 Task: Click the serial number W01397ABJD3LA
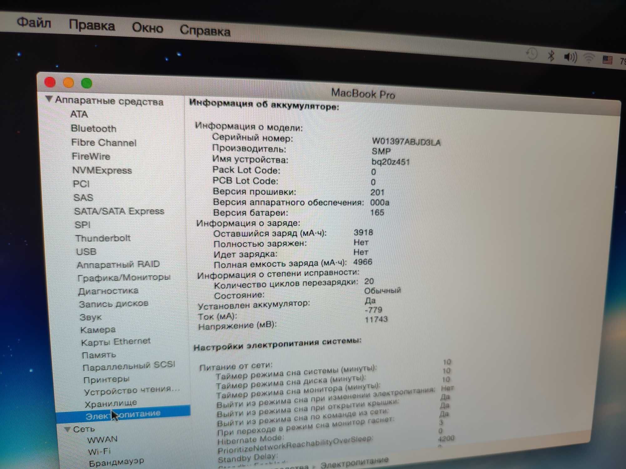click(x=406, y=142)
